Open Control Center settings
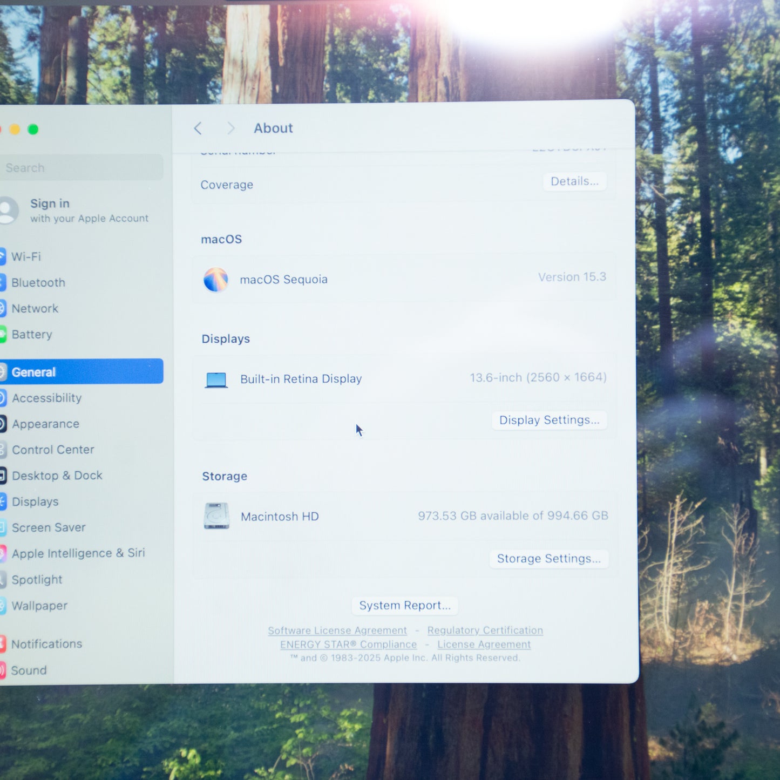The image size is (780, 780). (x=81, y=450)
